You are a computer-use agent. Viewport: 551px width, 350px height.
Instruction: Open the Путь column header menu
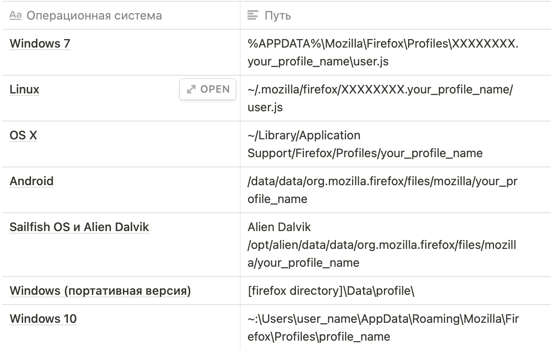point(278,16)
